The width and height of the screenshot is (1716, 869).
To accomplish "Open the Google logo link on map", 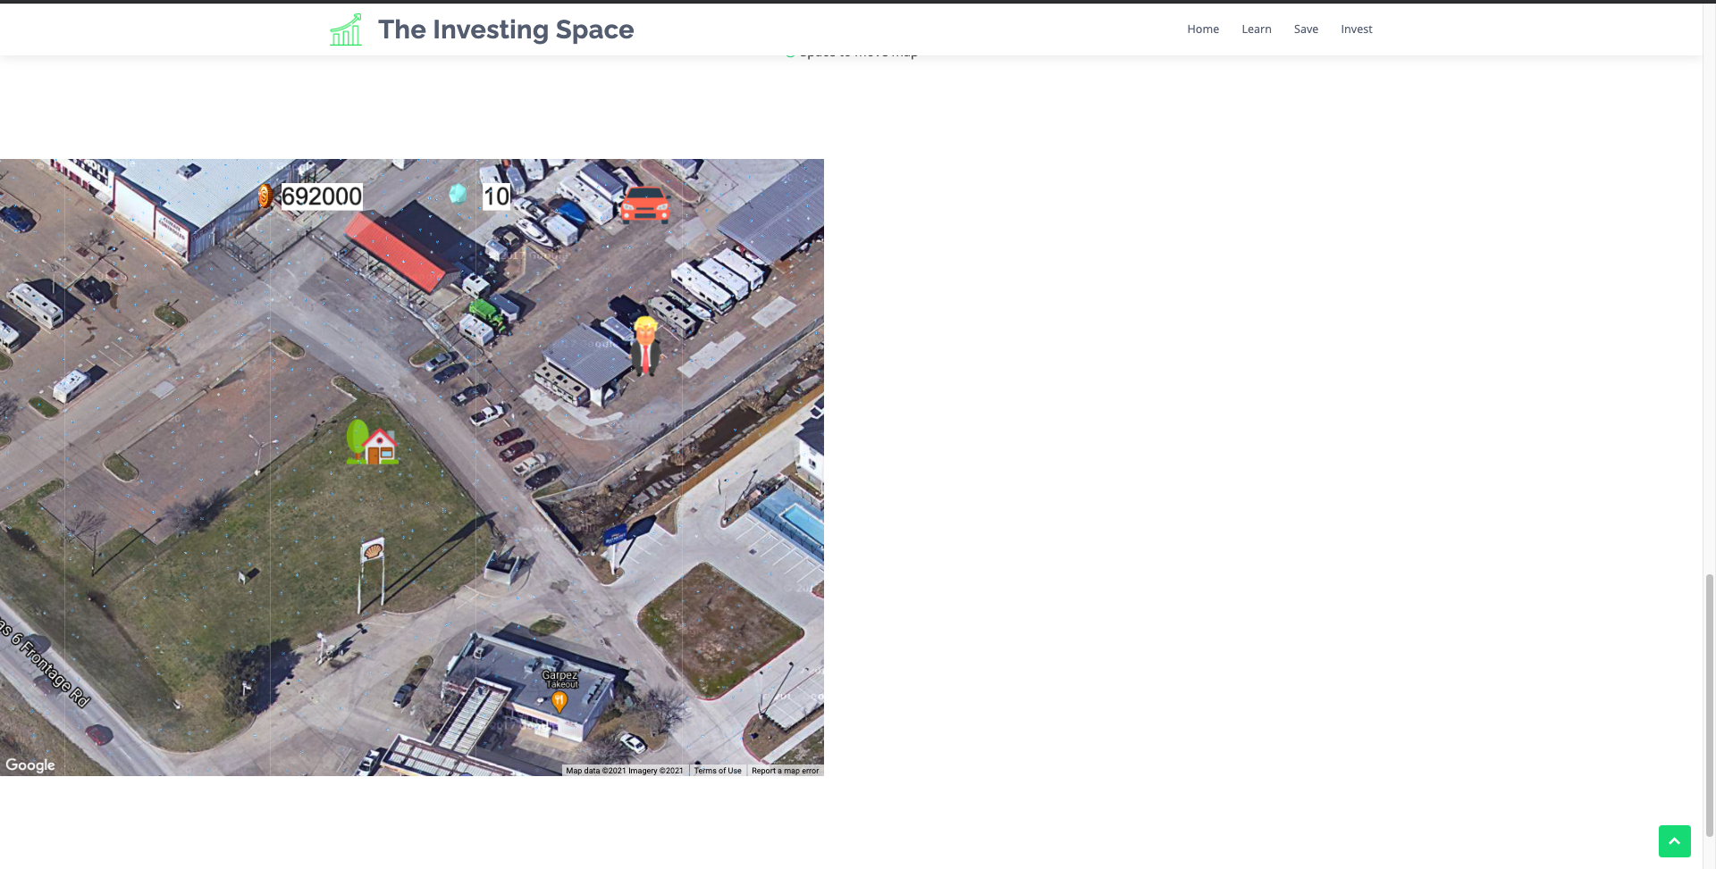I will pyautogui.click(x=30, y=765).
